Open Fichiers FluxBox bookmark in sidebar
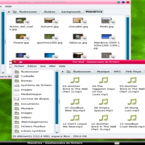Viewport: 145px width, 145px height. tap(34, 127)
